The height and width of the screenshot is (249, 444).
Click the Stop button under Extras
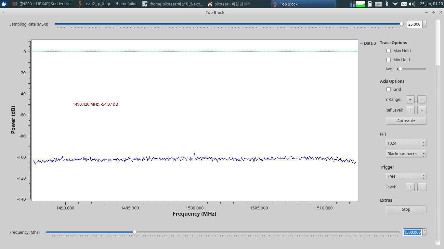coord(406,209)
